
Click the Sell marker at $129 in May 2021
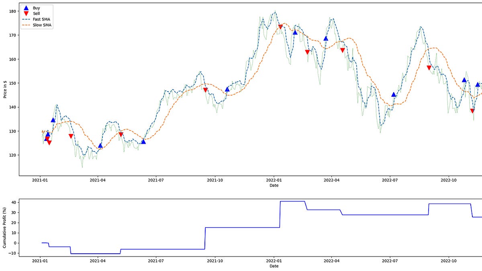(x=121, y=134)
